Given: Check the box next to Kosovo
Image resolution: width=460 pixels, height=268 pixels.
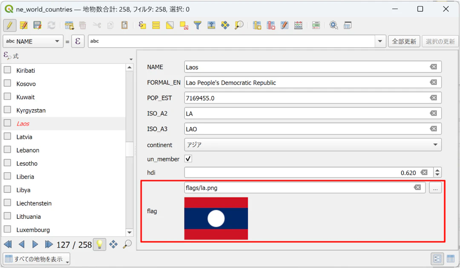Looking at the screenshot, I should (7, 83).
